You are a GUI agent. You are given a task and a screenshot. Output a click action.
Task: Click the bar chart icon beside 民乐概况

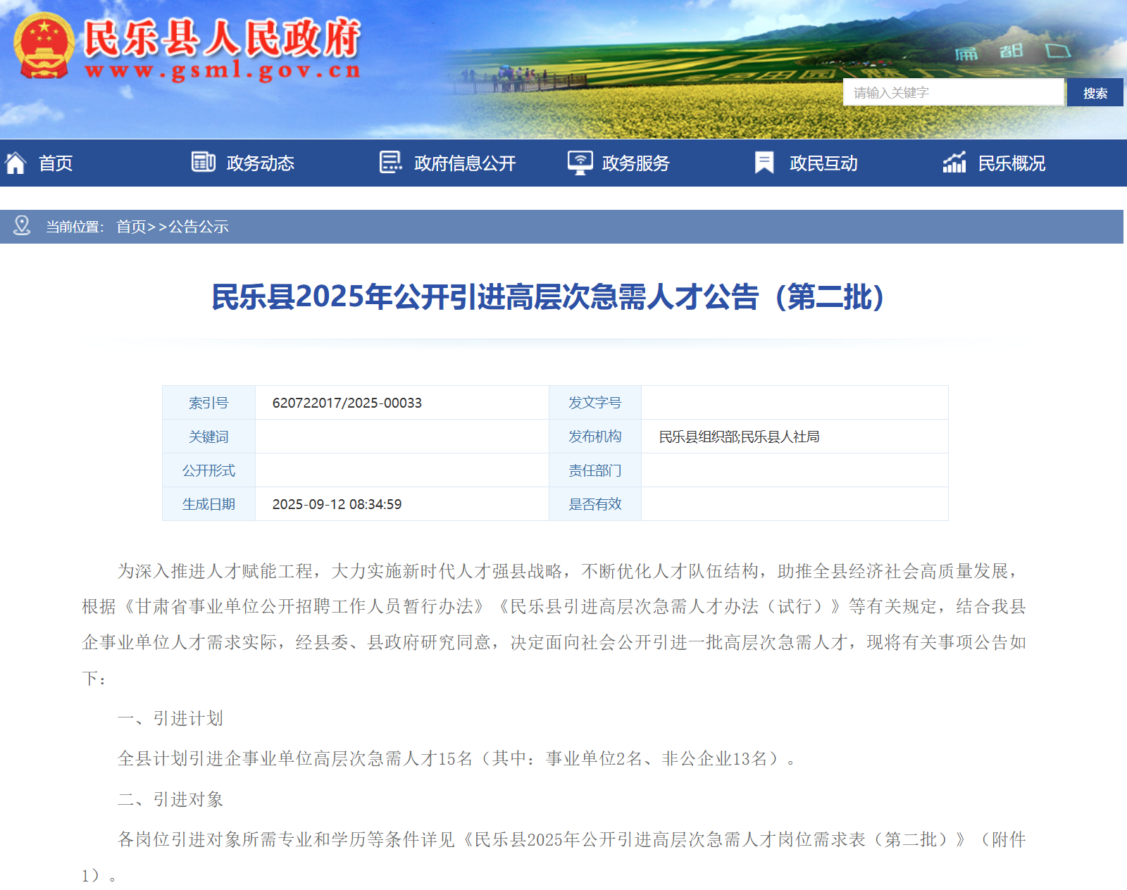pyautogui.click(x=954, y=163)
